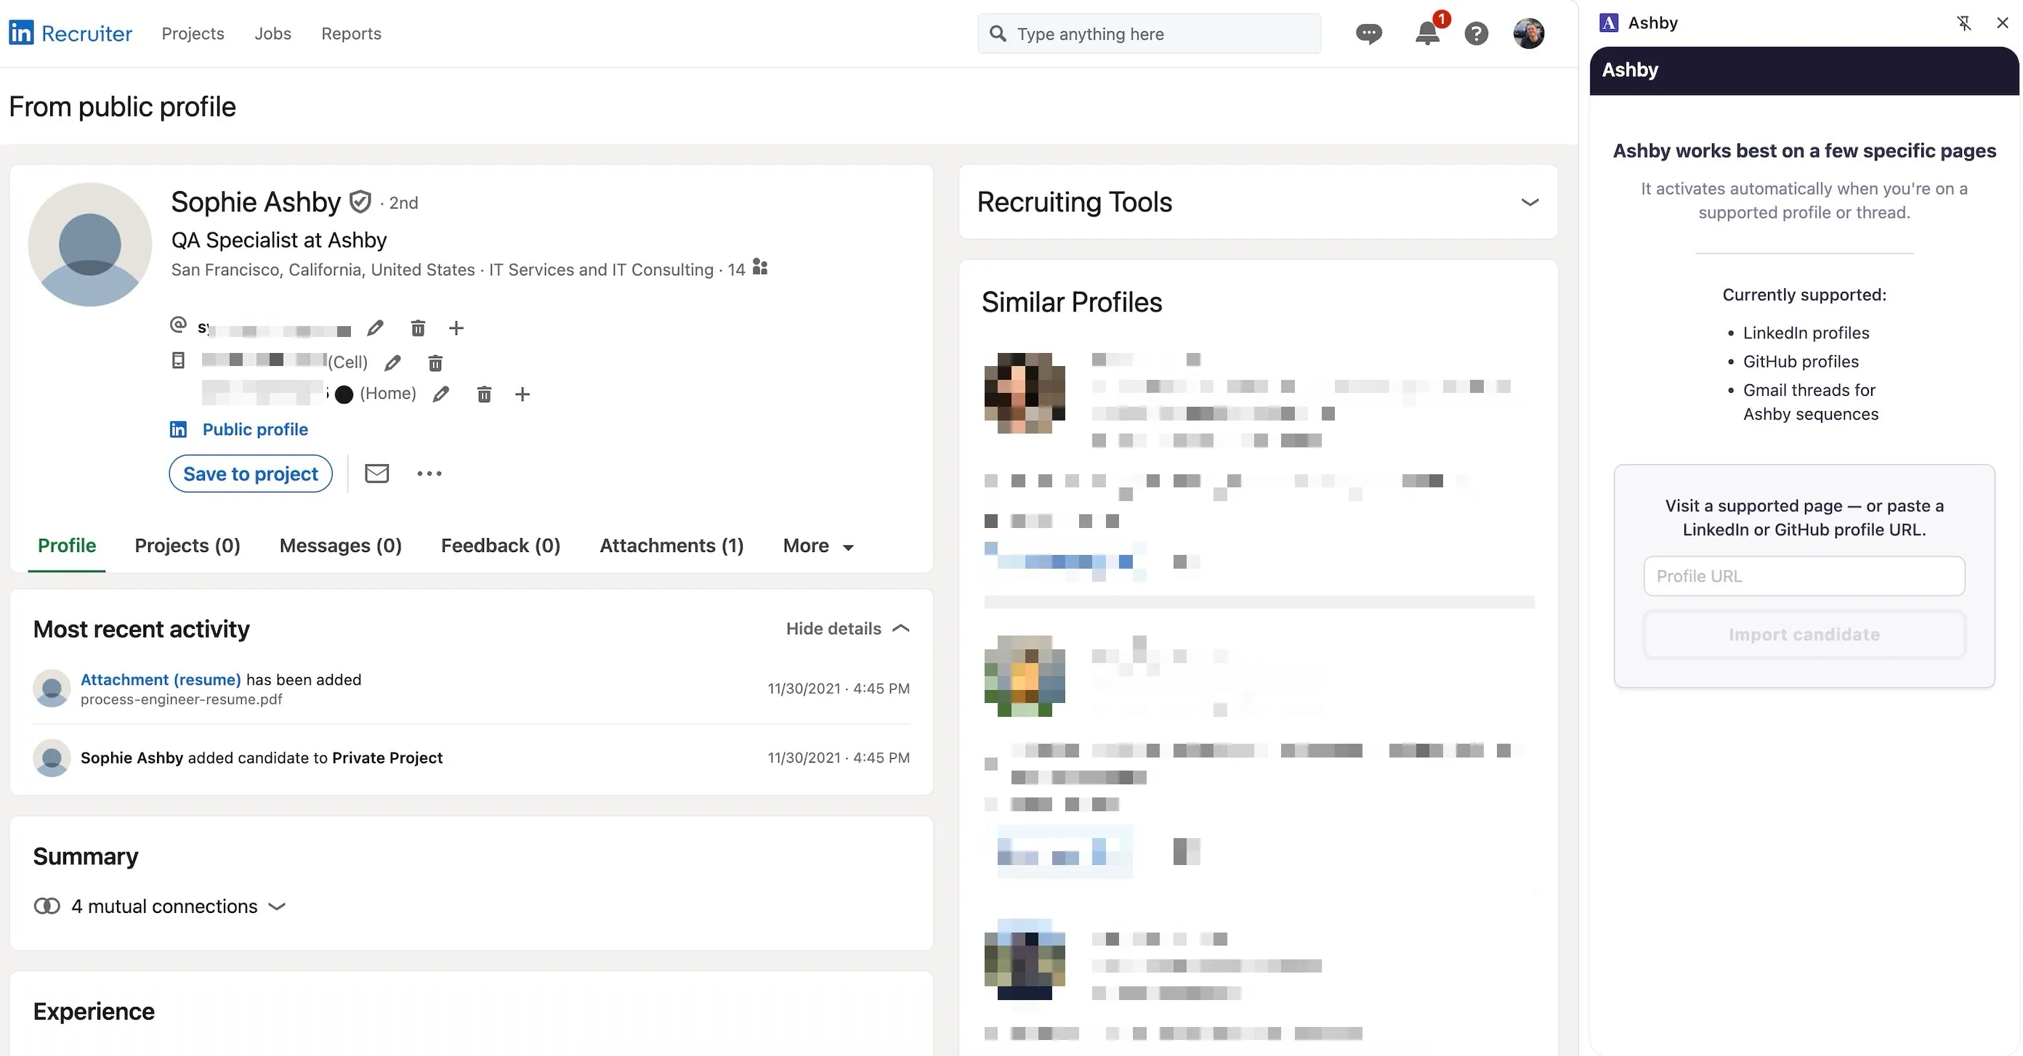Viewport: 2023px width, 1056px height.
Task: Click the Import candidate button
Action: click(1804, 634)
